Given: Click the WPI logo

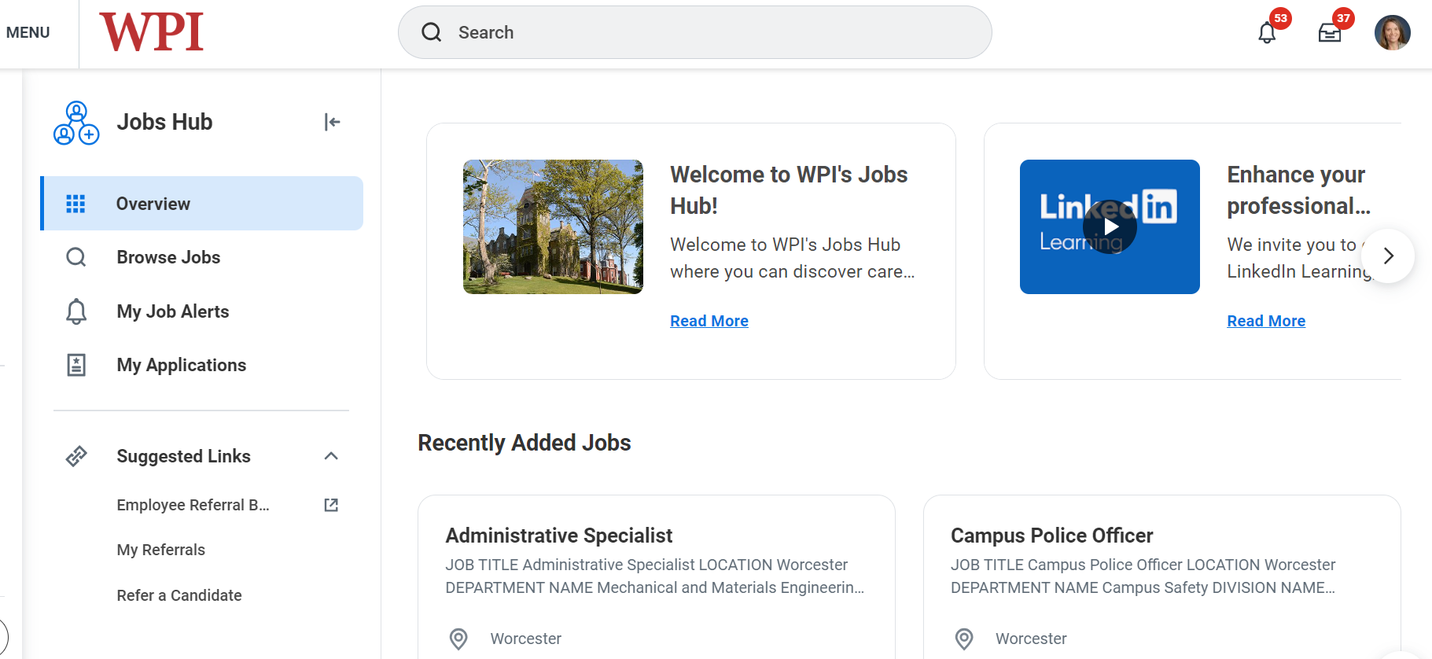Looking at the screenshot, I should [x=151, y=32].
